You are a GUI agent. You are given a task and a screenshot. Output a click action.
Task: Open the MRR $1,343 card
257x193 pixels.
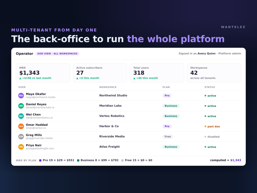(43, 73)
